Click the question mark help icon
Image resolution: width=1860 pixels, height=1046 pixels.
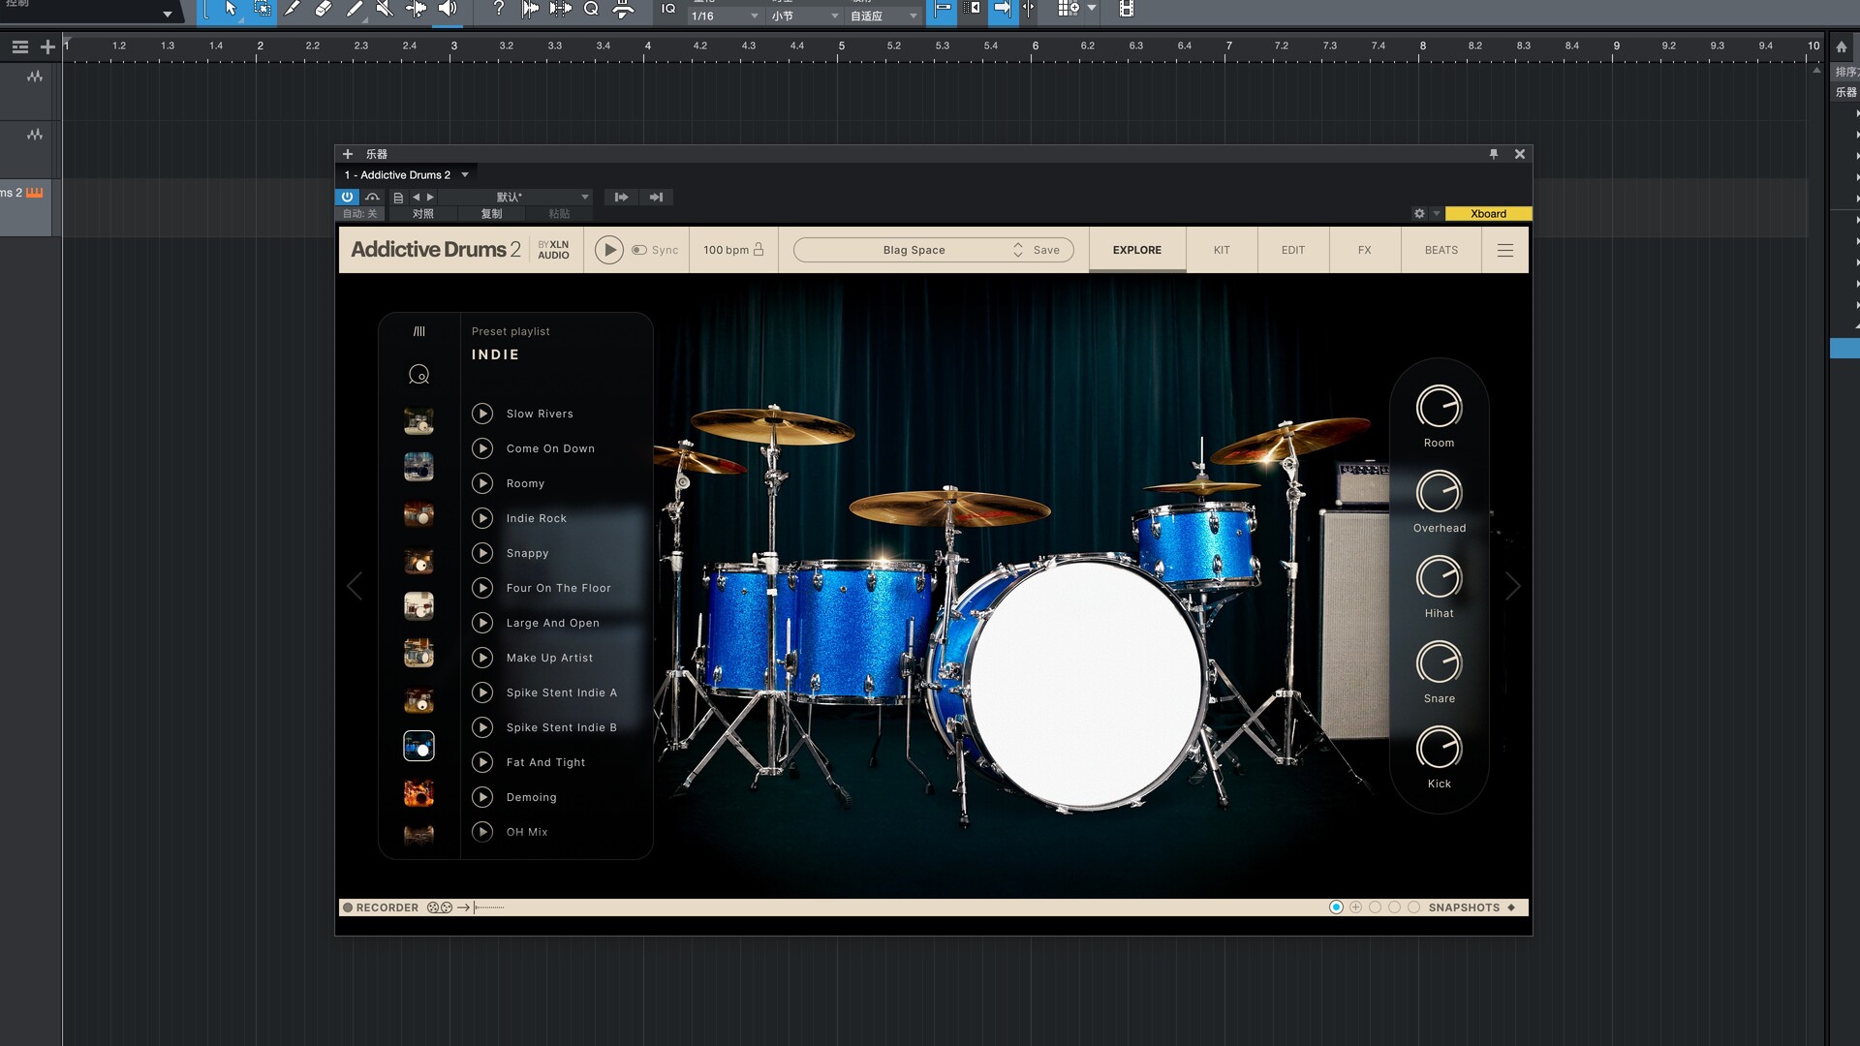pos(498,9)
